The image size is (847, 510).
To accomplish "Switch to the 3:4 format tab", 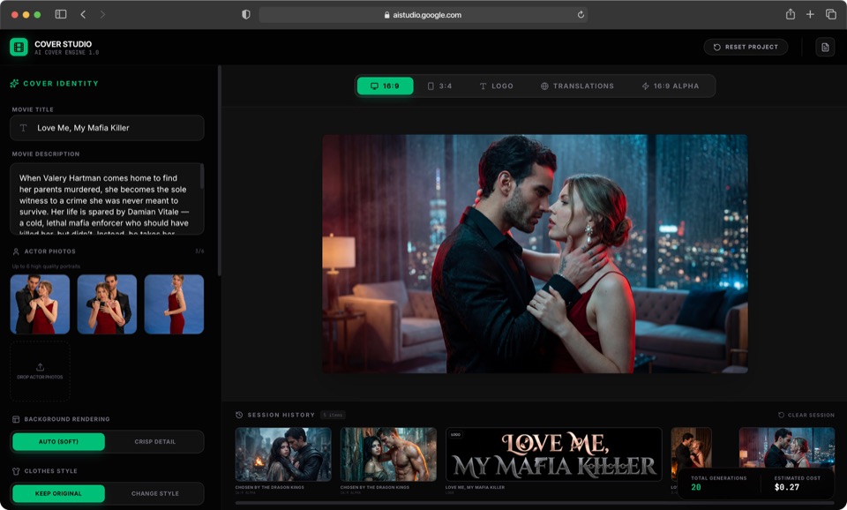I will pyautogui.click(x=439, y=86).
